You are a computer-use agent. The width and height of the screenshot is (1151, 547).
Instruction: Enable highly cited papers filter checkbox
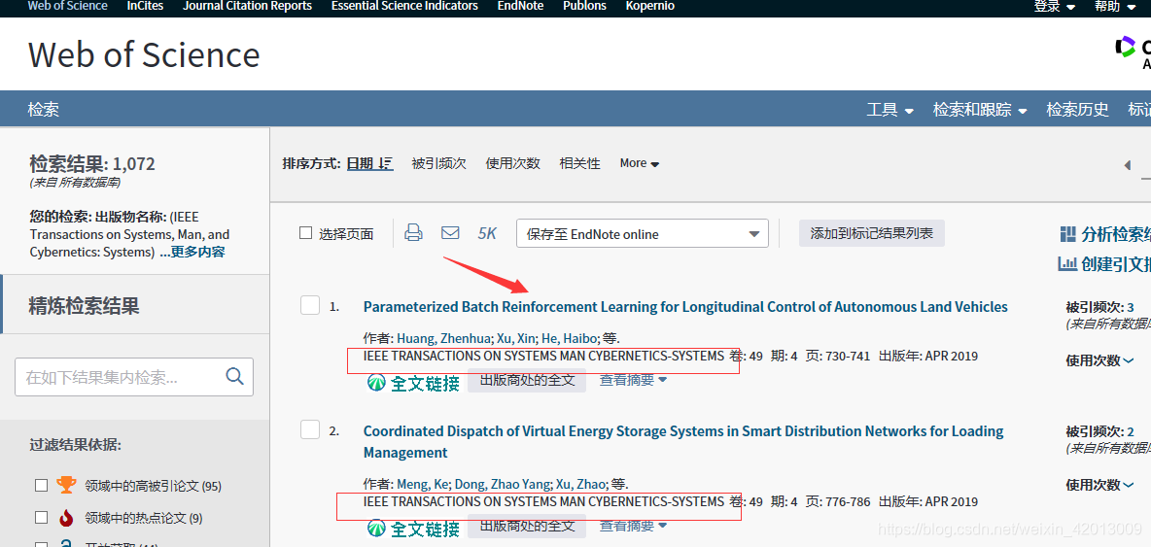tap(42, 486)
